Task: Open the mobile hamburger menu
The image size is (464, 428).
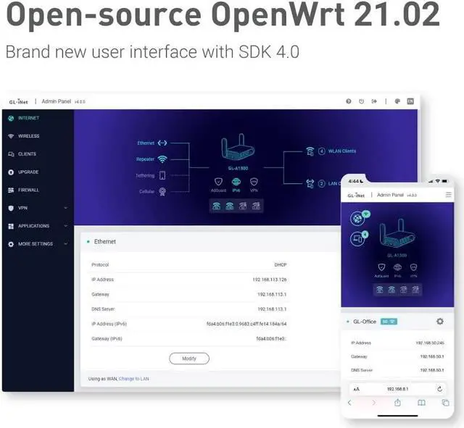Action: point(447,195)
